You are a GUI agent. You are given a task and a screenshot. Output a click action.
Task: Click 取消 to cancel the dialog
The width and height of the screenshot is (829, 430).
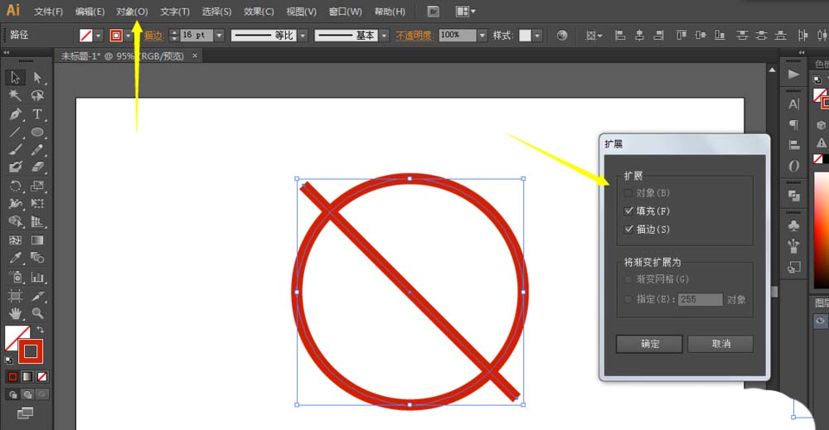720,344
